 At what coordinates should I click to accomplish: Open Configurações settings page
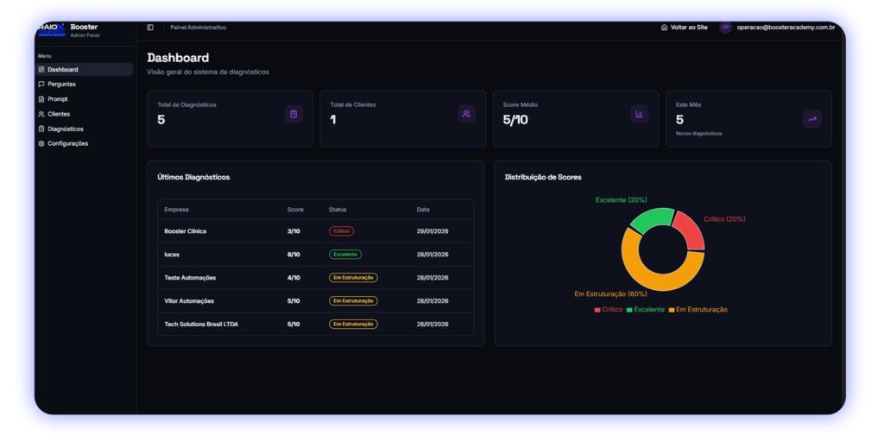pos(67,143)
